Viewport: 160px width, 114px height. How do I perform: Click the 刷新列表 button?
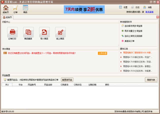(x=151, y=80)
